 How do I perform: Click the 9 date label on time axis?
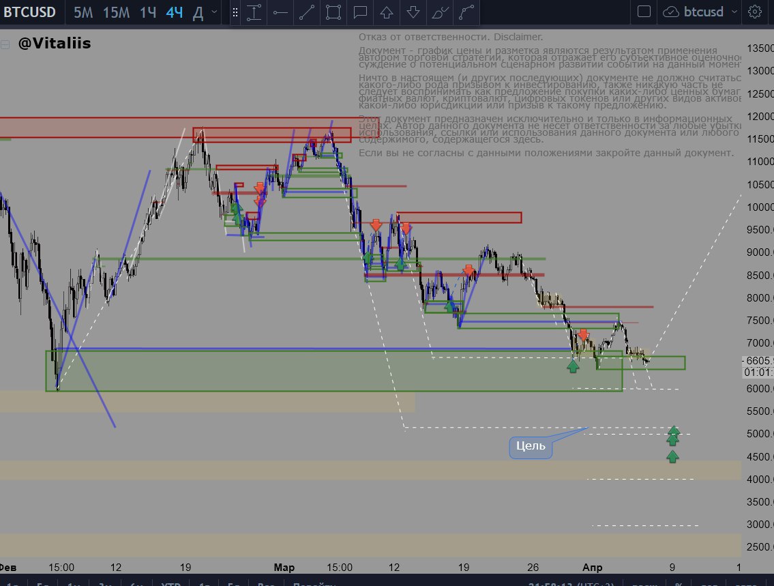[x=672, y=568]
